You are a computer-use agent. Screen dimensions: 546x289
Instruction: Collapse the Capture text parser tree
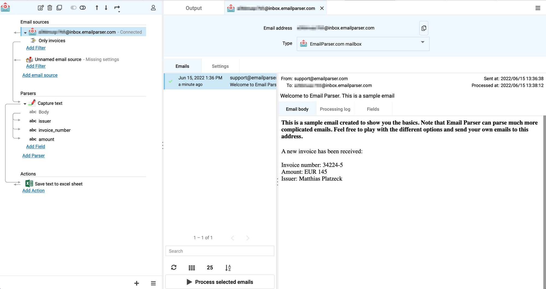25,104
